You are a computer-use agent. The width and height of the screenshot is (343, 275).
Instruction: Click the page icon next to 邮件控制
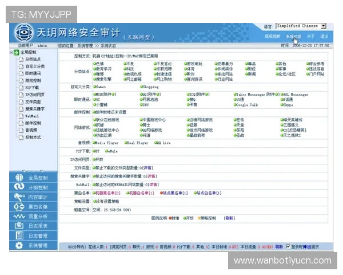click(x=21, y=123)
